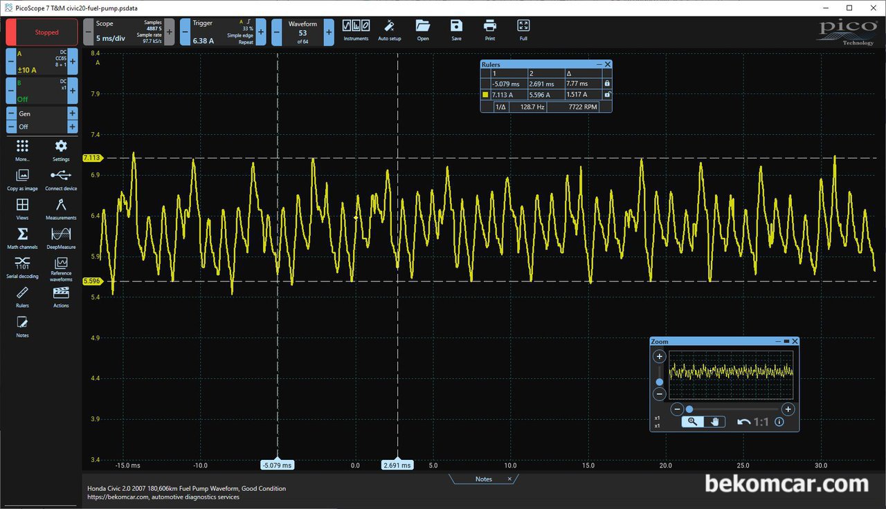Select magnifier zoom mode in Zoom panel
Viewport: 886px width, 509px height.
(x=692, y=422)
